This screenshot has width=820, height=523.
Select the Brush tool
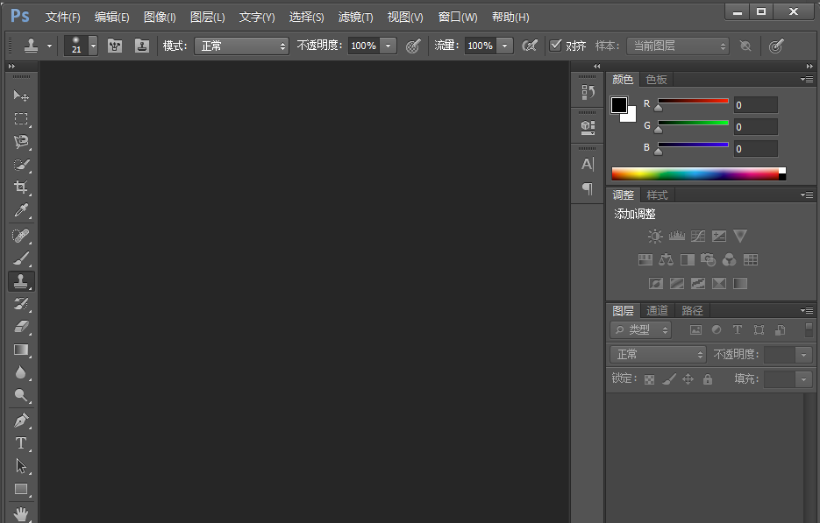tap(22, 258)
